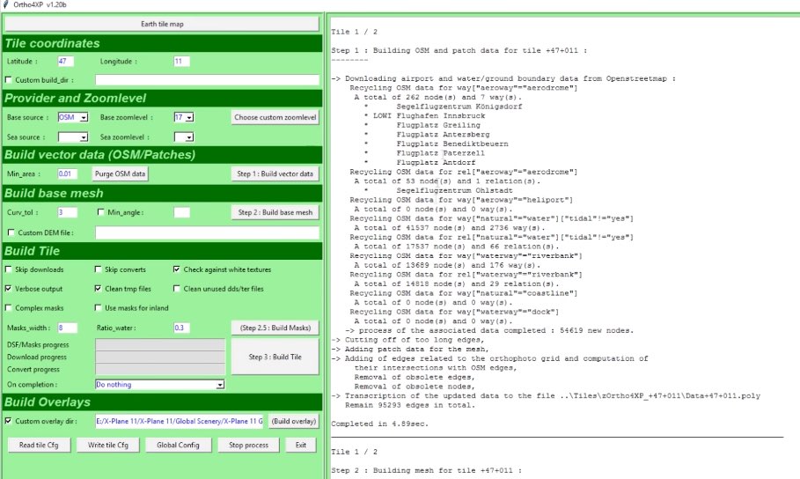Run Step 1: Build vector data
Screen dimensions: 800x479
pos(275,173)
